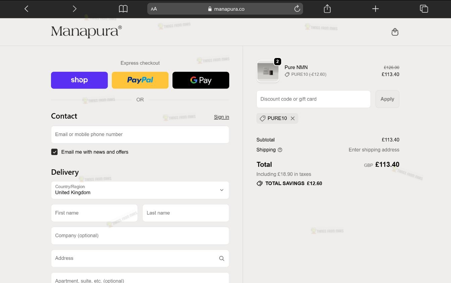Pay with Google Pay express checkout
This screenshot has height=283, width=451.
coord(201,80)
